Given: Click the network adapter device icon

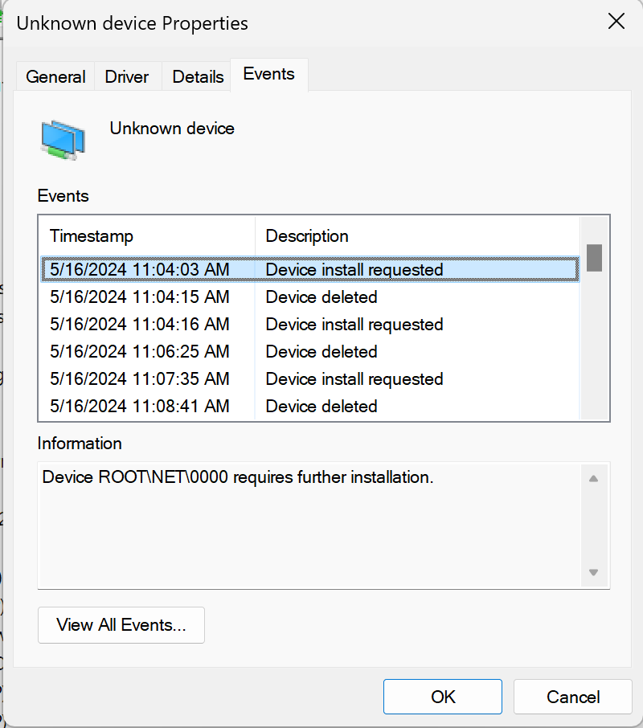Looking at the screenshot, I should point(63,138).
